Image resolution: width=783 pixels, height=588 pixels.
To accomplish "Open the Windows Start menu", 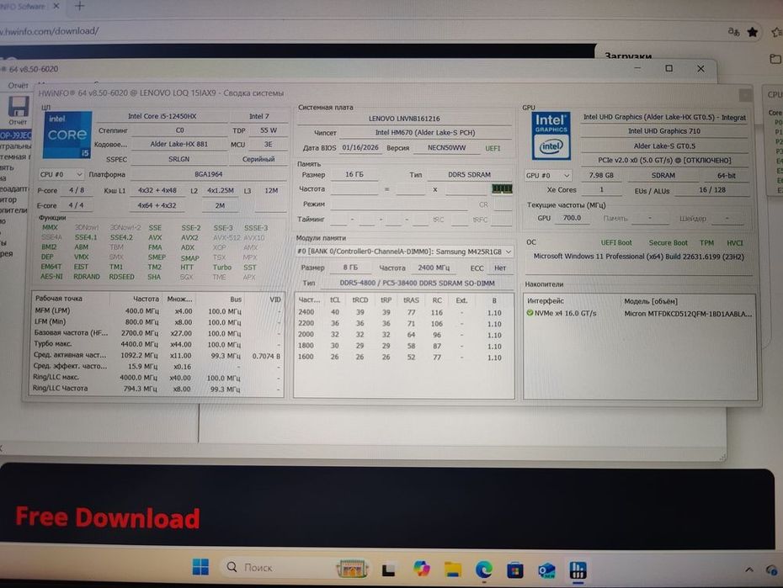I will coord(200,567).
